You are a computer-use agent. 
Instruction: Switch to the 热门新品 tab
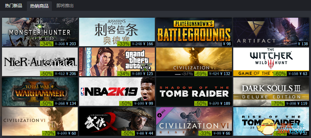click(x=13, y=6)
